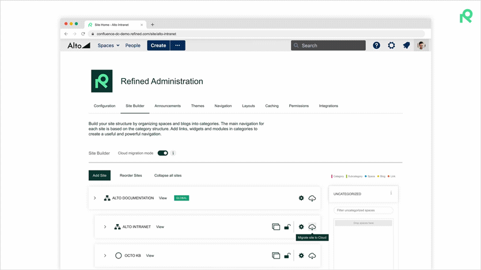The image size is (481, 270).
Task: Click View link for Alto Intranet
Action: click(x=160, y=227)
